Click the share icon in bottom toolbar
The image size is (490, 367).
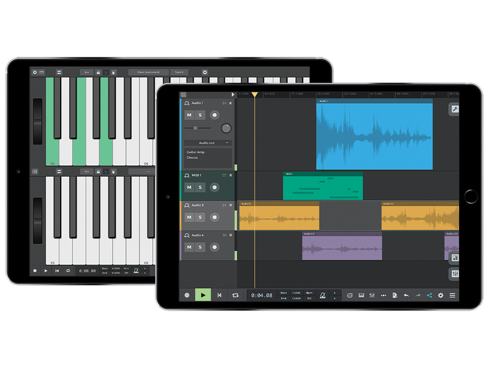[428, 295]
